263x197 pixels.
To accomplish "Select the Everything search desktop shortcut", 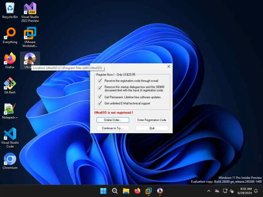I will [x=10, y=36].
